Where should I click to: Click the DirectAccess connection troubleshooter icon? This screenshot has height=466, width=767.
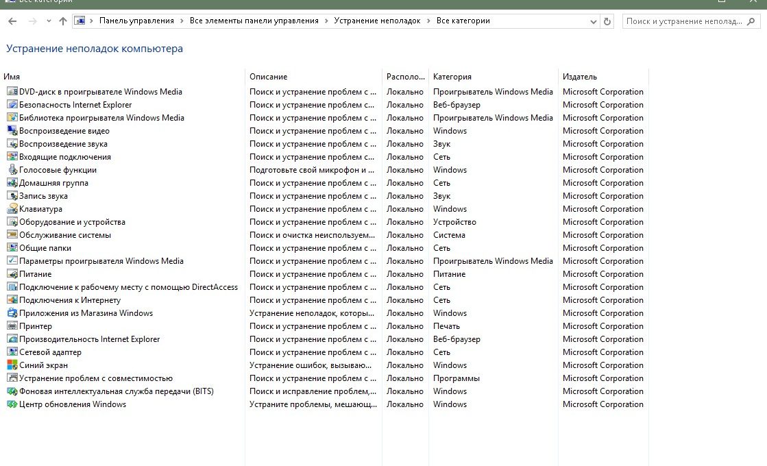[12, 287]
